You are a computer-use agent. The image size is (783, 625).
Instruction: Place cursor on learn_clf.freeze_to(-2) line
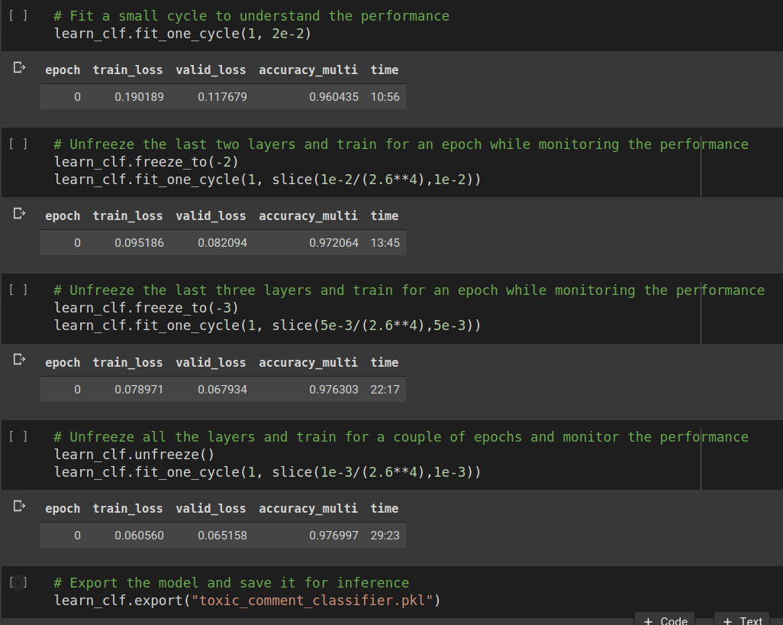[x=147, y=162]
